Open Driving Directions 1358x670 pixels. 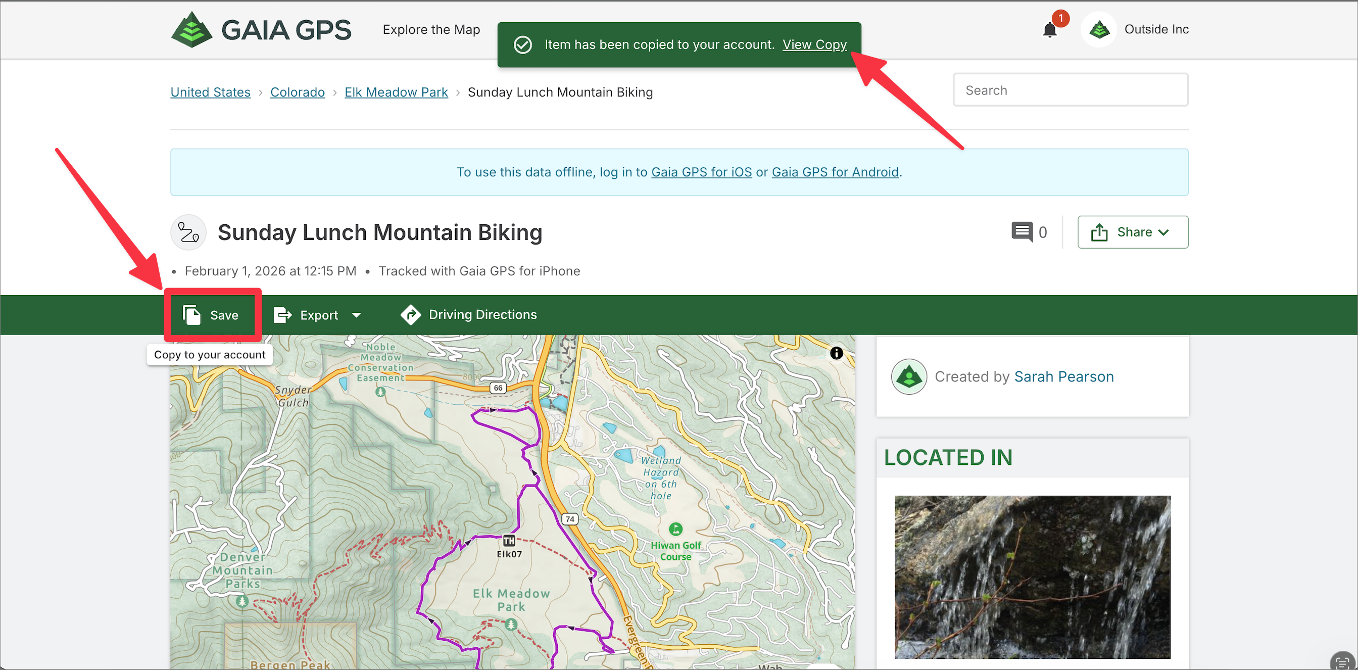point(469,315)
